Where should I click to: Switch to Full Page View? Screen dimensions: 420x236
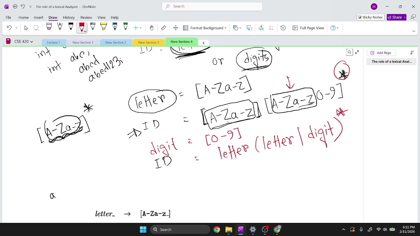click(x=308, y=28)
